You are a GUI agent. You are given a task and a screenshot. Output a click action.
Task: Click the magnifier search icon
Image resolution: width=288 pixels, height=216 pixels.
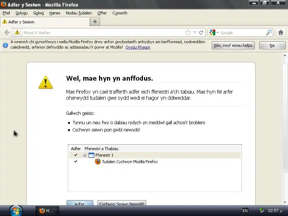pyautogui.click(x=269, y=32)
